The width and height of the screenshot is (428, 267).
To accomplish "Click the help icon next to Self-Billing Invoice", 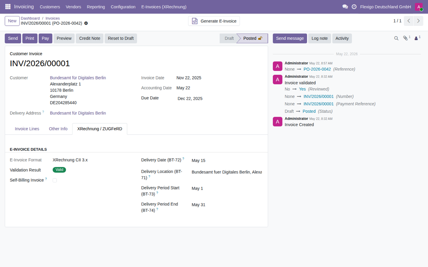I will [x=46, y=179].
